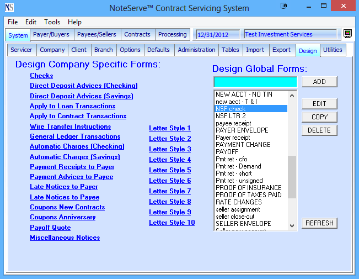
Task: Click the forms list scroll up arrow
Action: click(x=292, y=95)
